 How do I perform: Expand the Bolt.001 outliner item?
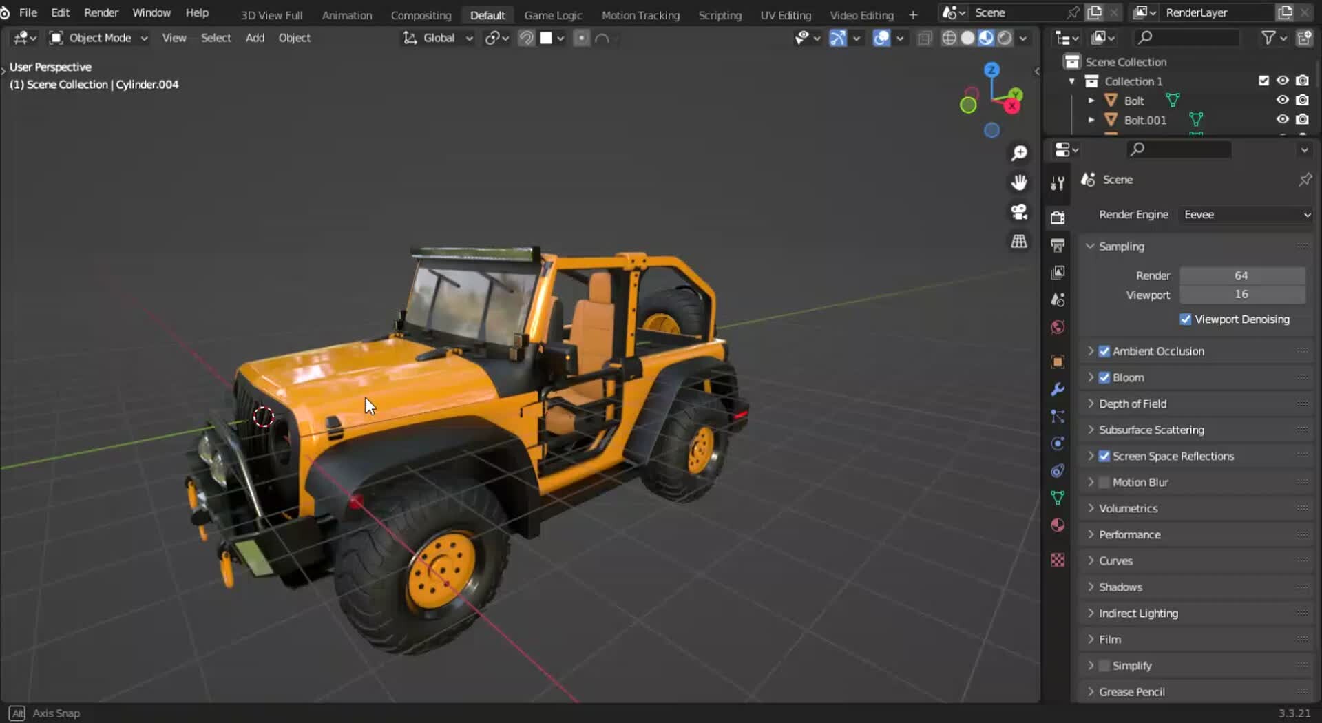[x=1091, y=119]
